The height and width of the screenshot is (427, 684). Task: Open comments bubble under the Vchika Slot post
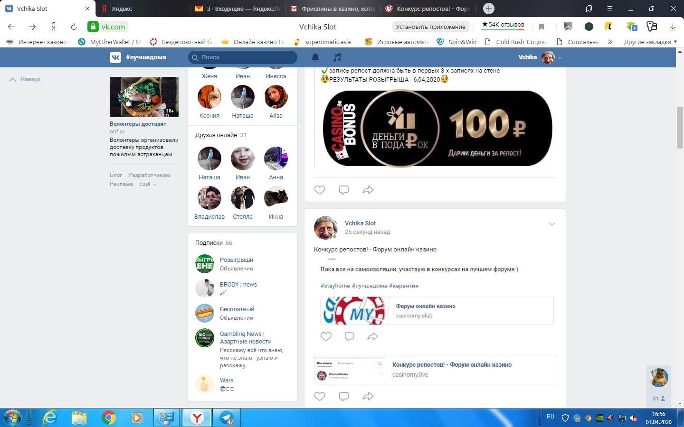point(349,336)
